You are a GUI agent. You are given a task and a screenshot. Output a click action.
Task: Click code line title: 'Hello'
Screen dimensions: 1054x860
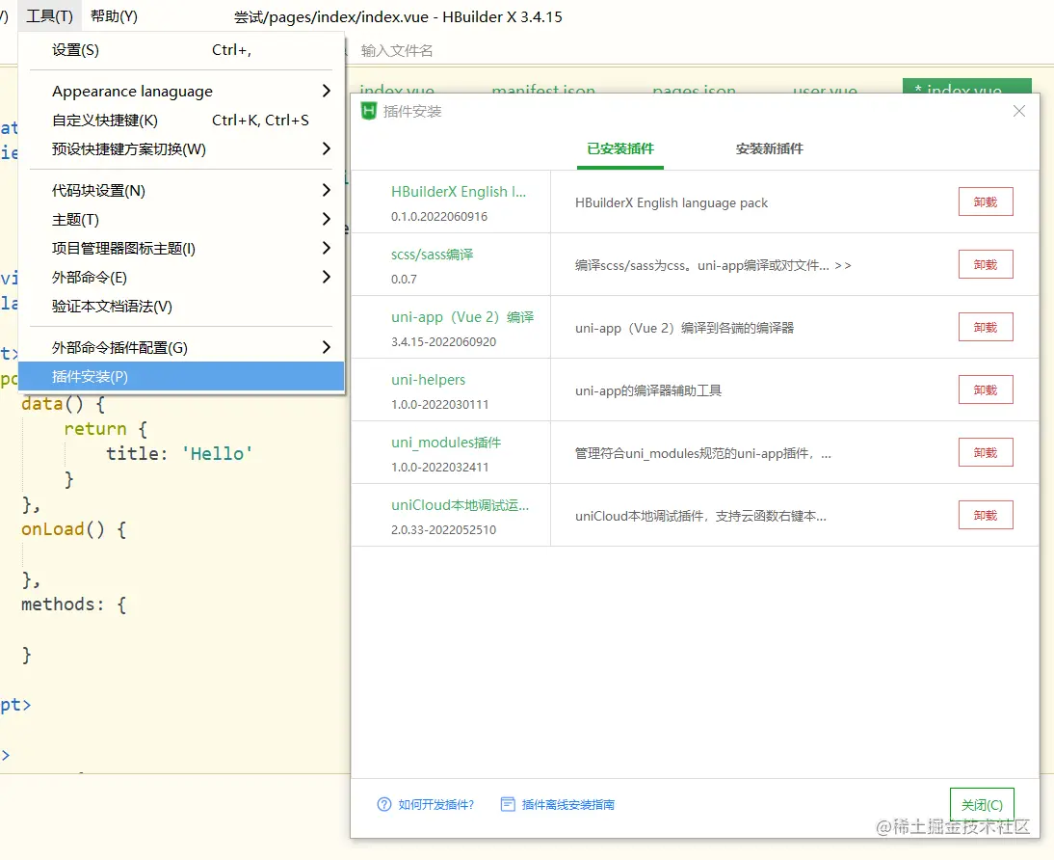point(179,453)
